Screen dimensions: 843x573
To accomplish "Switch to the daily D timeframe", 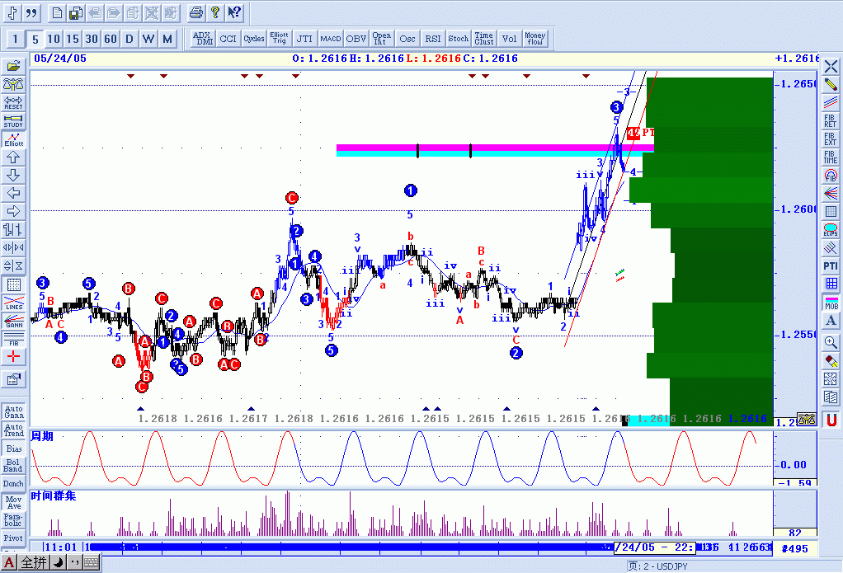I will (130, 38).
